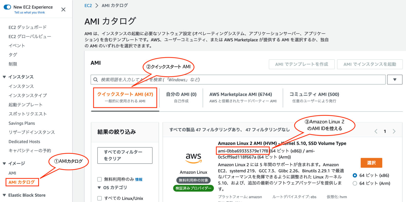The width and height of the screenshot is (406, 202).
Task: Go to the next page of AMI results
Action: pos(394,131)
